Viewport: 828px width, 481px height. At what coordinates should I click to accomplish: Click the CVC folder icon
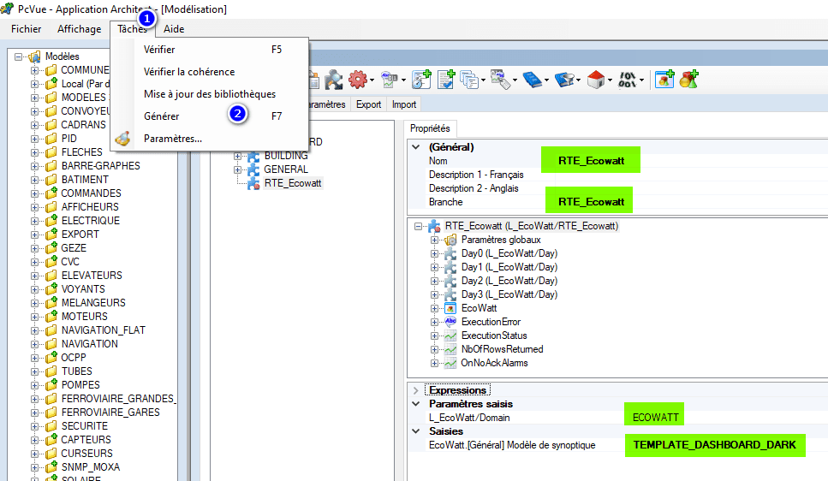(51, 262)
